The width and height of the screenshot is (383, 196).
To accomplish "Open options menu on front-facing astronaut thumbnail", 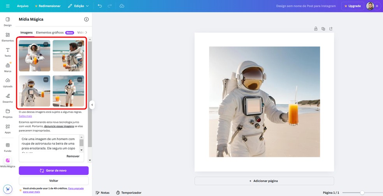I will point(46,44).
